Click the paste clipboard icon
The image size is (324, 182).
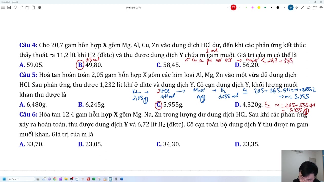click(x=27, y=8)
